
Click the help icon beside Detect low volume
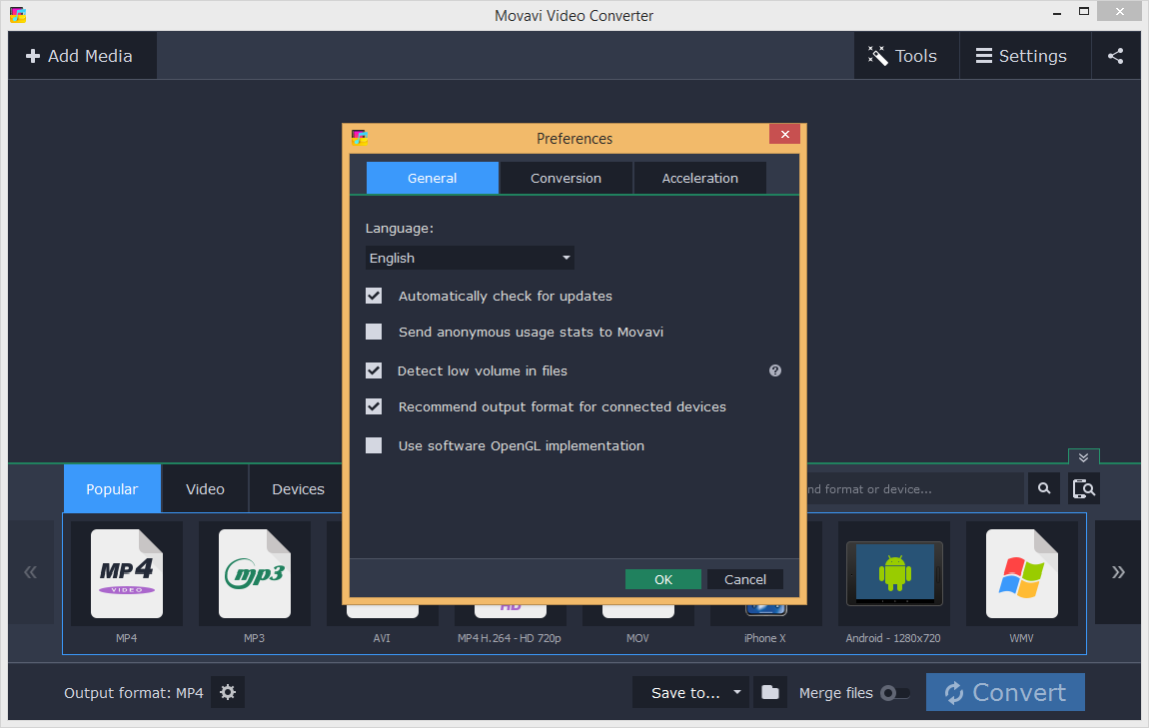pyautogui.click(x=774, y=370)
